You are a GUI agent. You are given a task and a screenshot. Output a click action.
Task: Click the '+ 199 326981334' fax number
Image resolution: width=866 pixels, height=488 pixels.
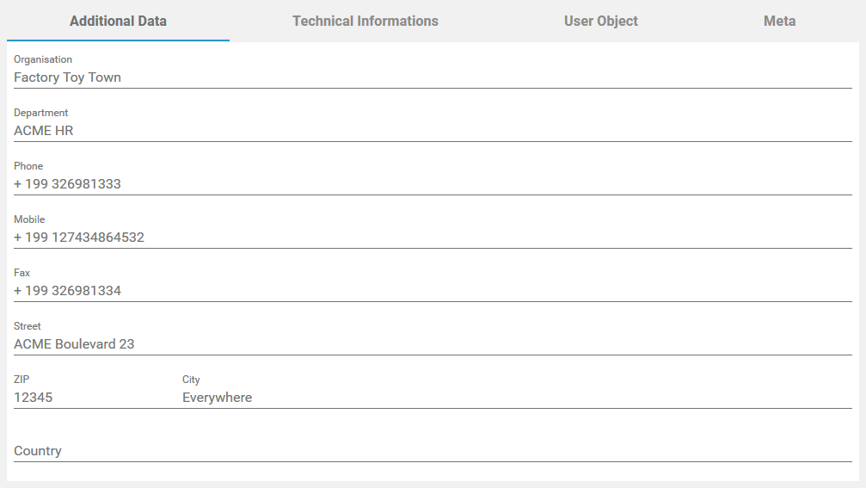click(x=67, y=291)
